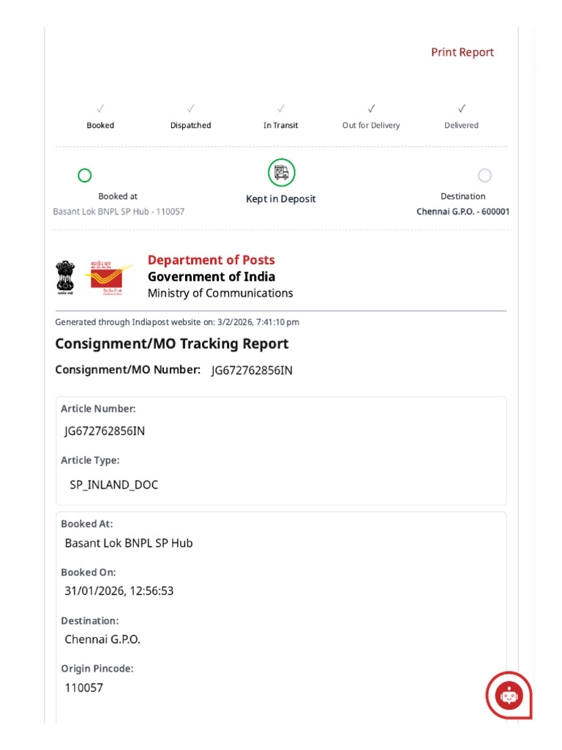Select the Out for Delivery status label
The width and height of the screenshot is (562, 750).
[371, 125]
